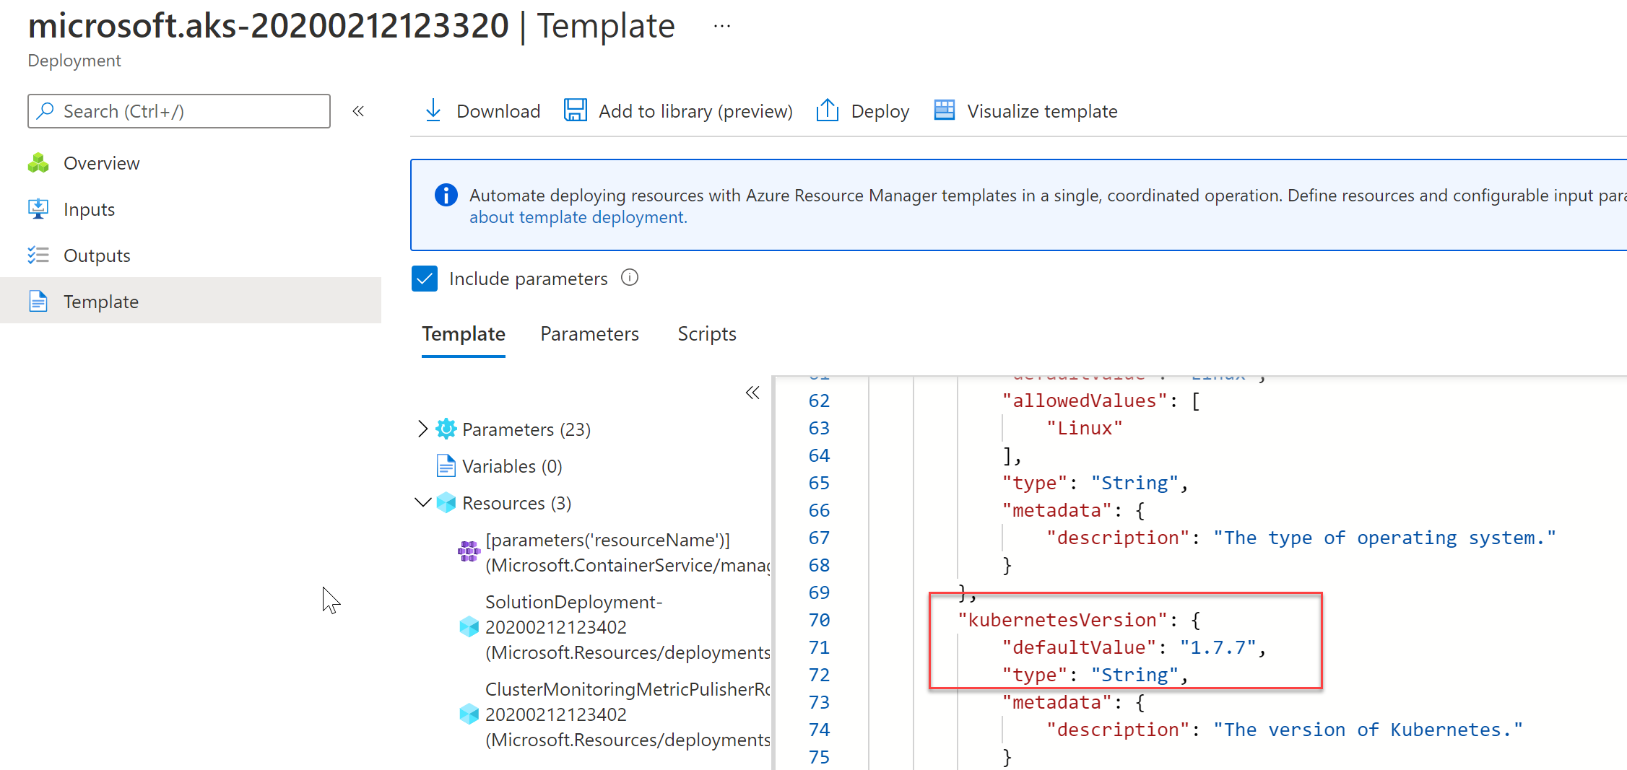Click the Outputs checklist icon in sidebar
The height and width of the screenshot is (770, 1627).
(x=38, y=255)
